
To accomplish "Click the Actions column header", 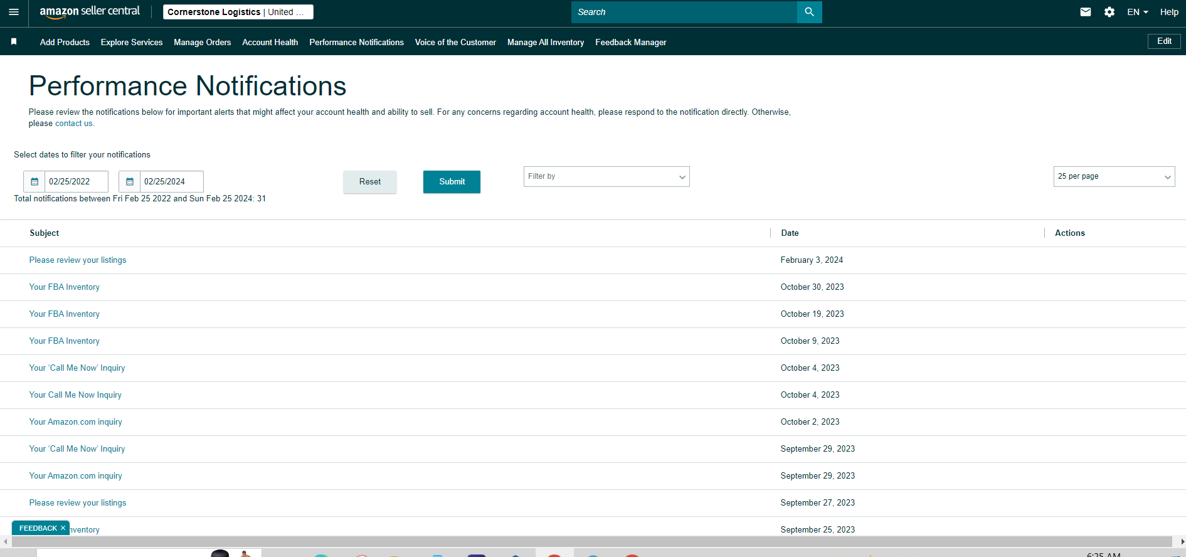I will pos(1070,233).
